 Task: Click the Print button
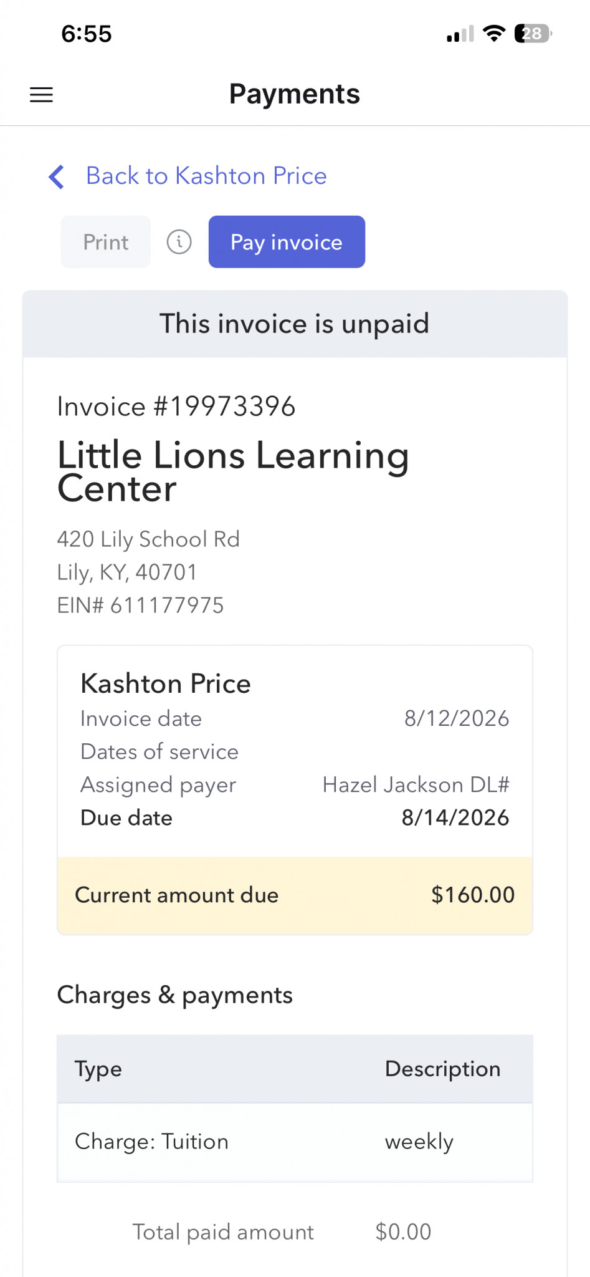coord(105,242)
